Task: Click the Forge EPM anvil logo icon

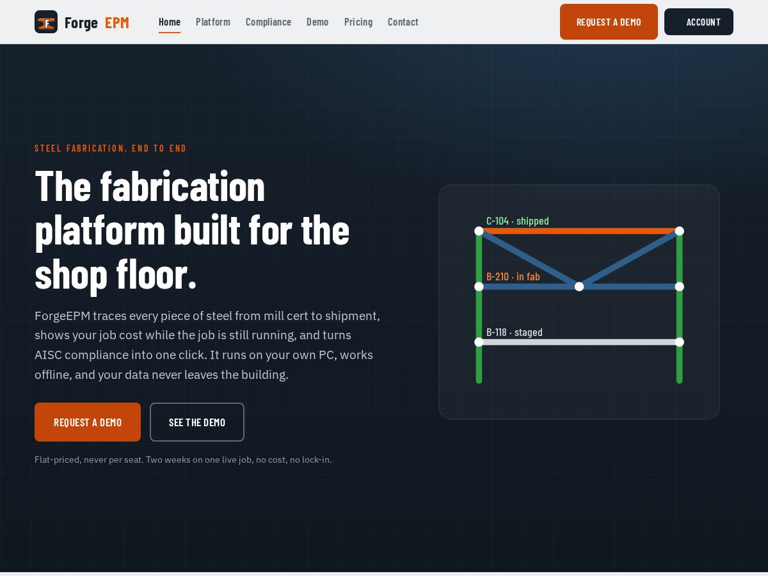Action: 46,22
